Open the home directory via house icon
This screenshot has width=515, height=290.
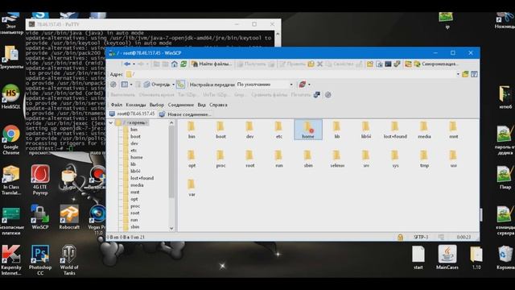tap(175, 64)
